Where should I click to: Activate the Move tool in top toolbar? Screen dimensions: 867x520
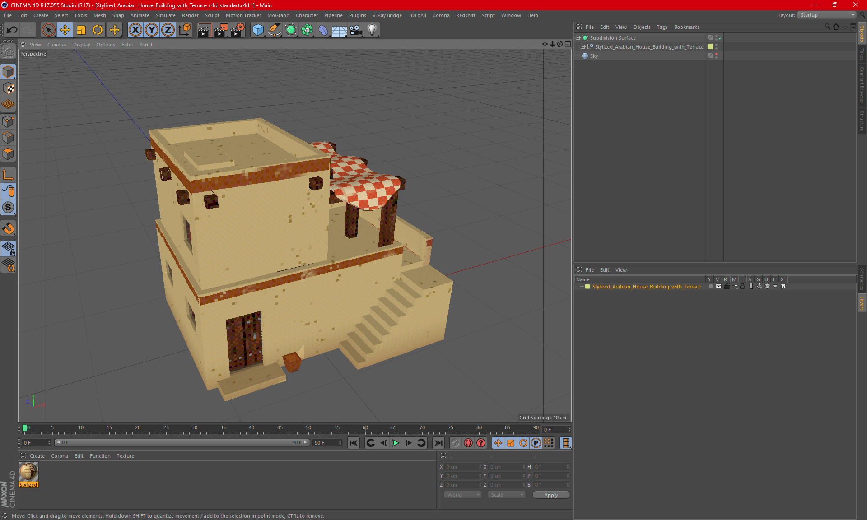65,30
